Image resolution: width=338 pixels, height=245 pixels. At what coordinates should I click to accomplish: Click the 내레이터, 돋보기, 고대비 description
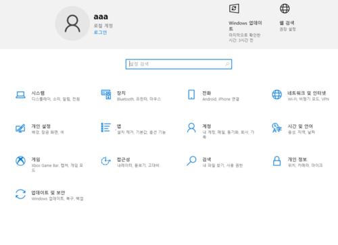pos(138,165)
